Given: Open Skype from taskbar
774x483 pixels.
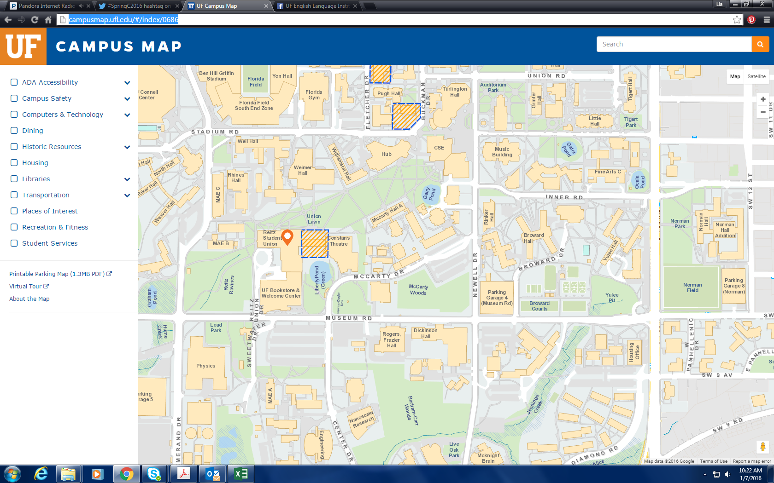Looking at the screenshot, I should [x=154, y=474].
